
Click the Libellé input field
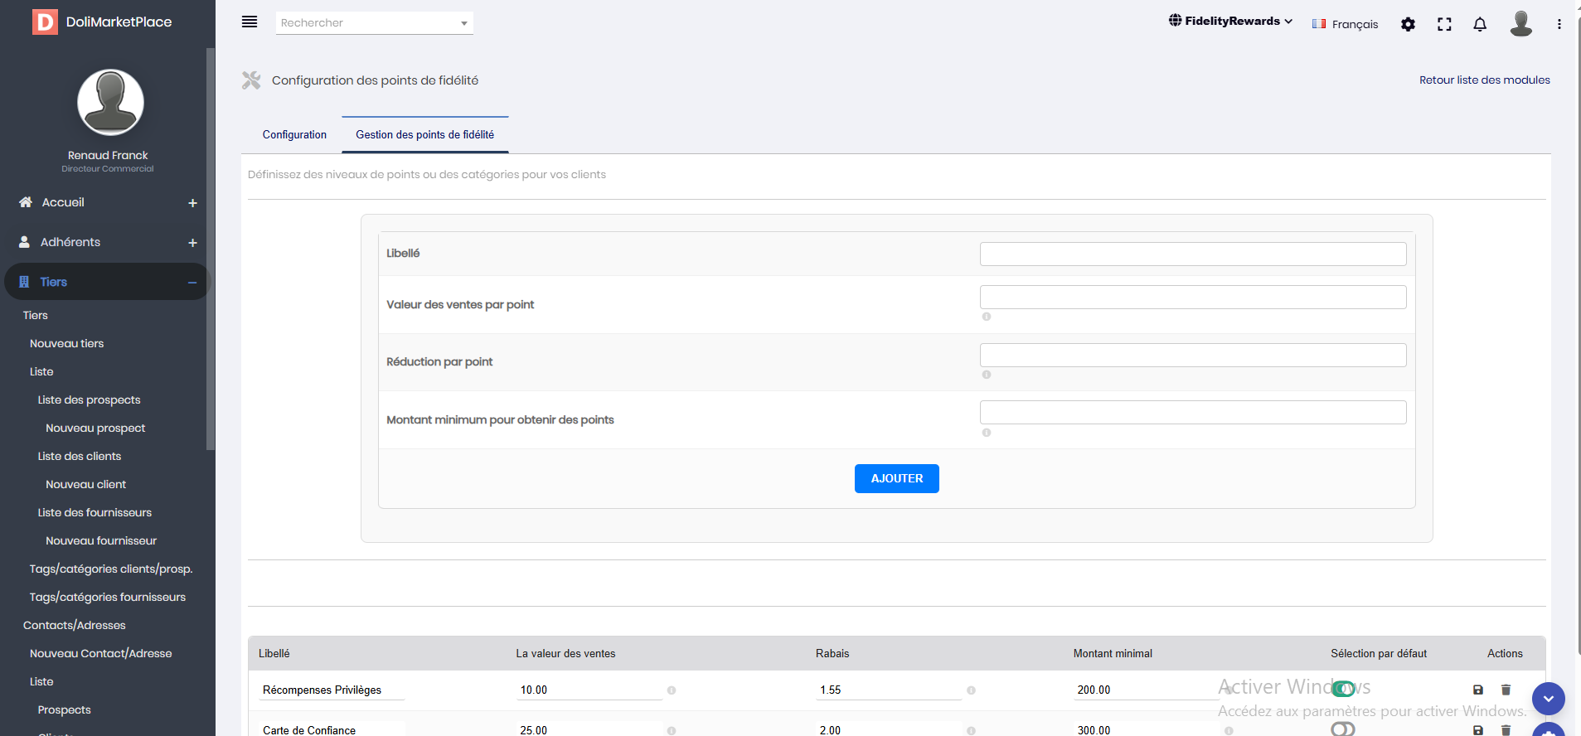1192,254
